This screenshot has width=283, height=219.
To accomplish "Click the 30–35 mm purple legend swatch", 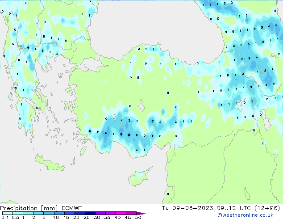I will tap(100, 213).
